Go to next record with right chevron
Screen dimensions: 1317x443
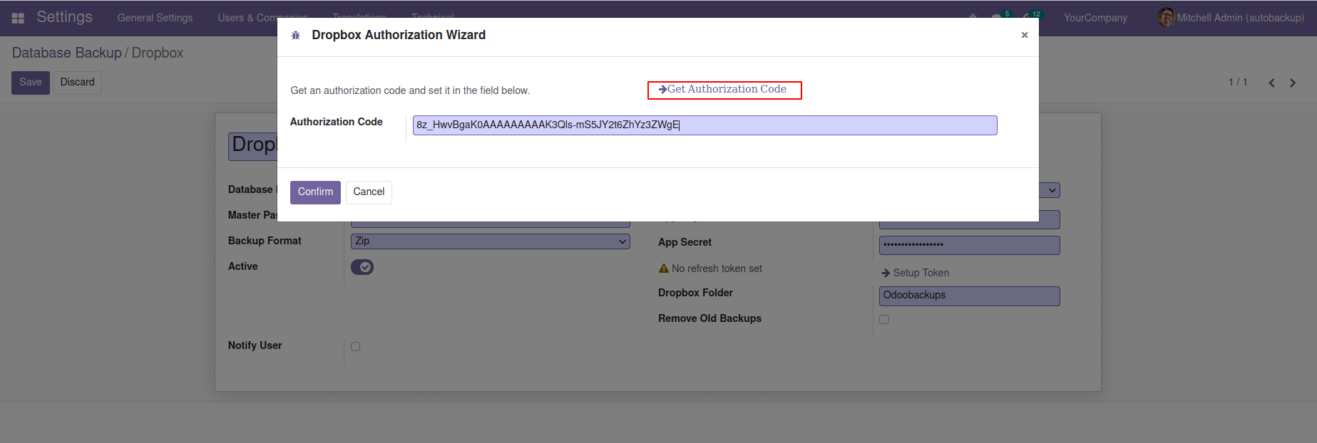click(x=1293, y=83)
